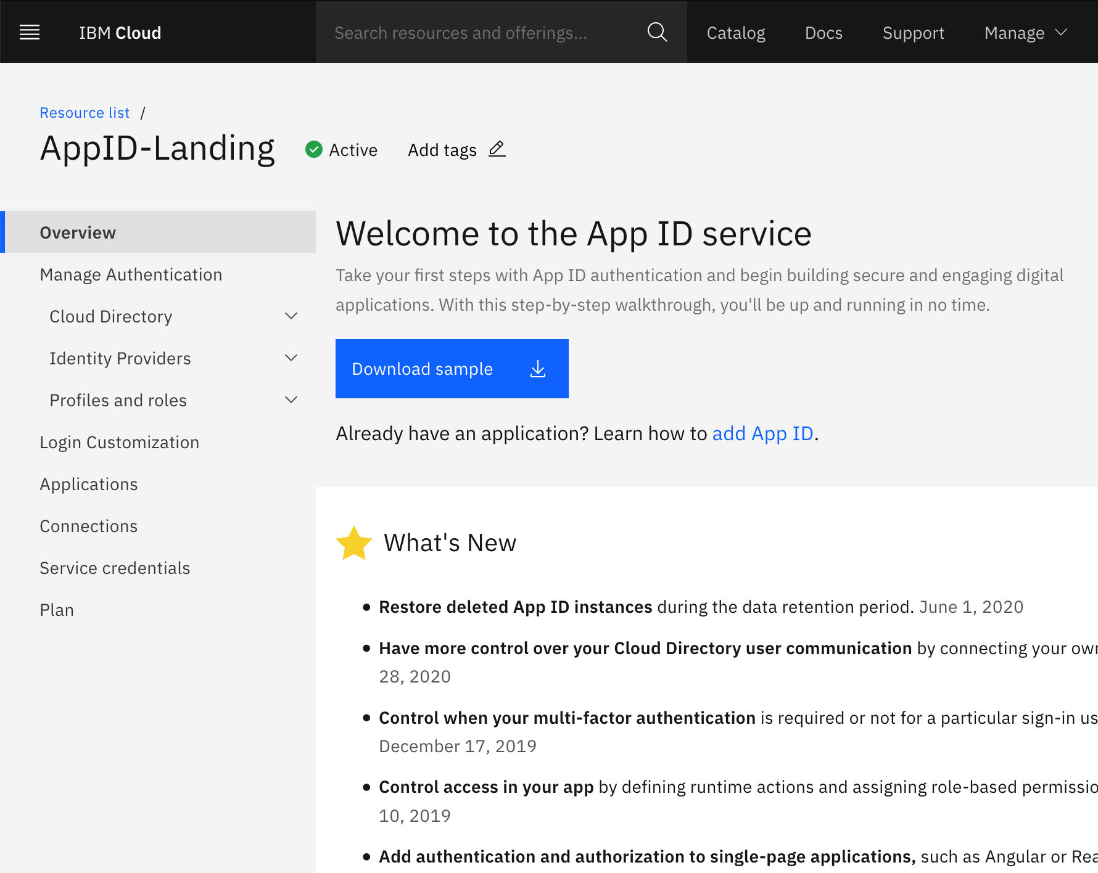Click the AppID-Landing title

[x=157, y=149]
